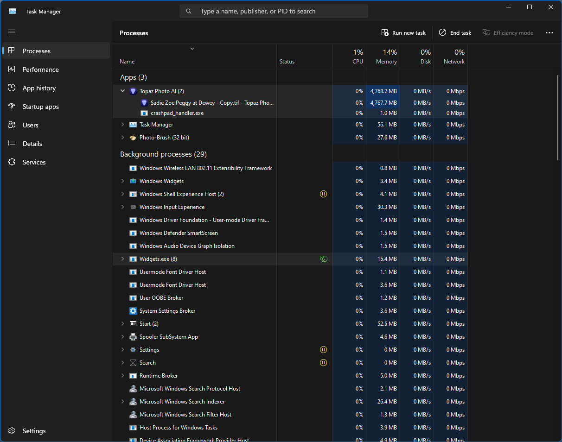Click the process search input field

274,11
